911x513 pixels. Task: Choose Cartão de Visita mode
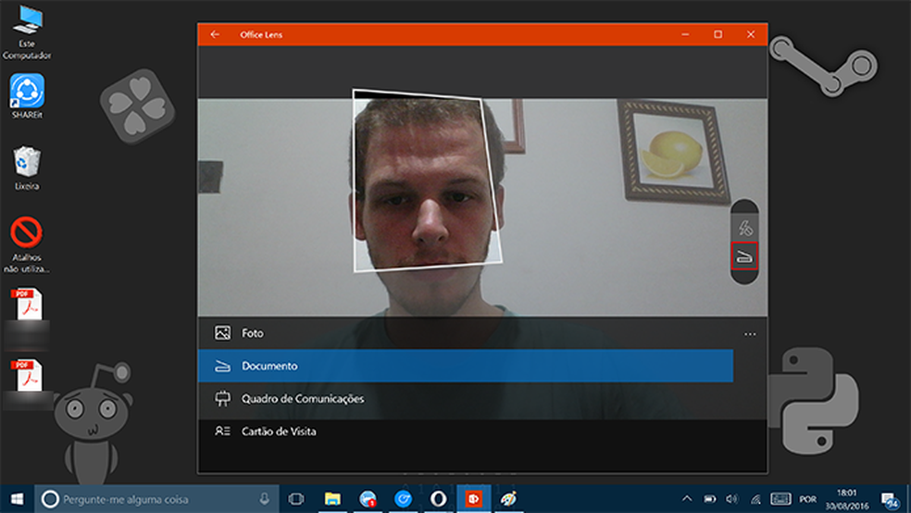click(x=466, y=432)
